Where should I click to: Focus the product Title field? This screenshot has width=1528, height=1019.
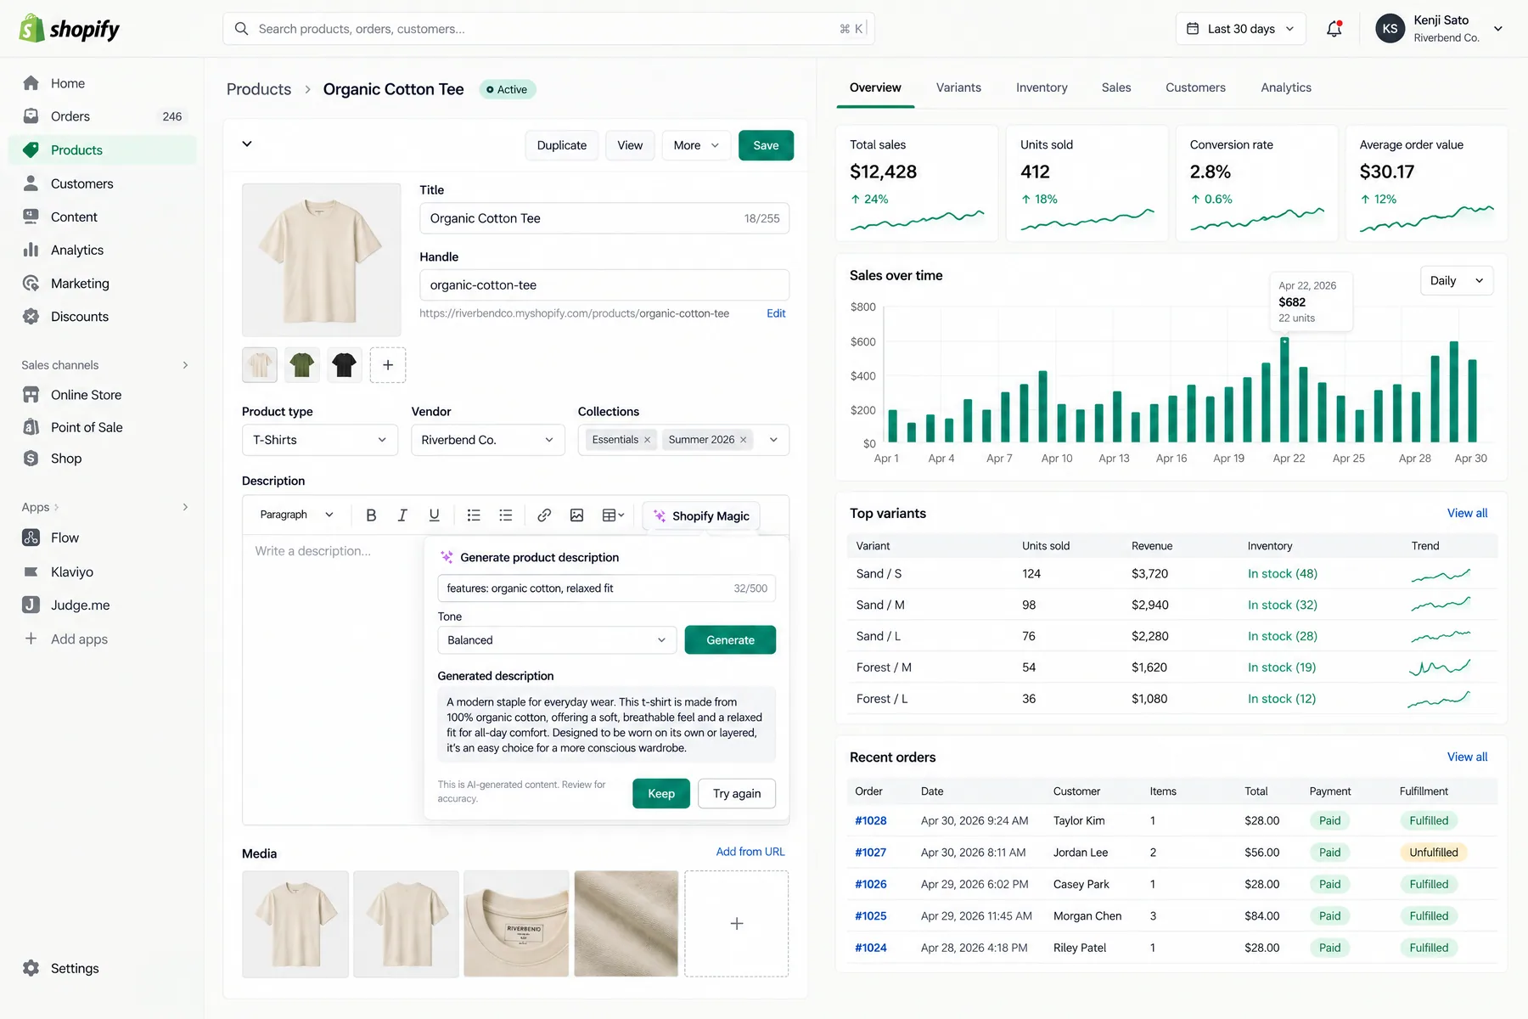(x=604, y=218)
